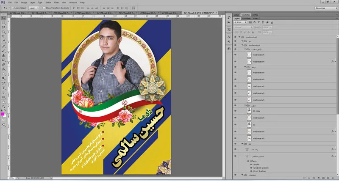Open the Fill slider dropdown arrow
Screen dimensions: 339x181
(x=271, y=32)
